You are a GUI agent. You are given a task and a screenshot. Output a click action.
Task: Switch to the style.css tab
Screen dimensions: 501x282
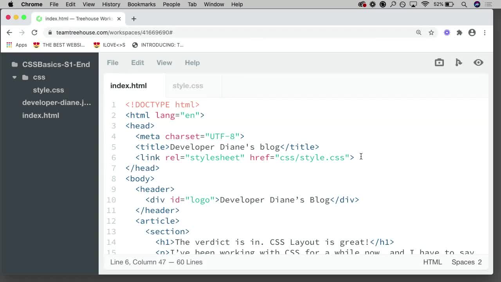click(x=188, y=86)
